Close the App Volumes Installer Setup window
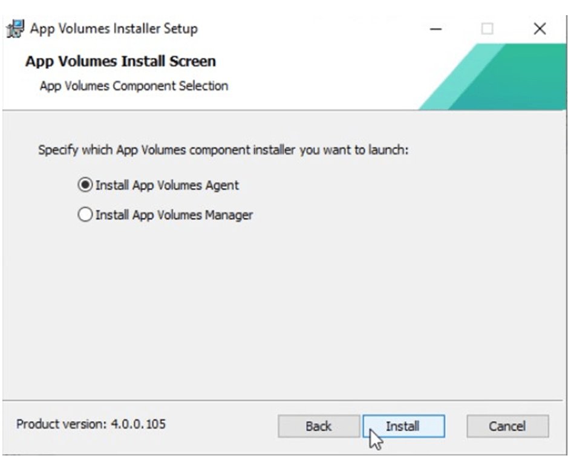This screenshot has height=456, width=568. point(540,28)
